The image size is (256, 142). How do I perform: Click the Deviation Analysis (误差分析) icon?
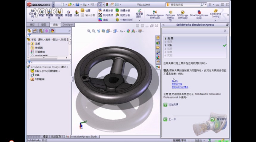point(100,10)
